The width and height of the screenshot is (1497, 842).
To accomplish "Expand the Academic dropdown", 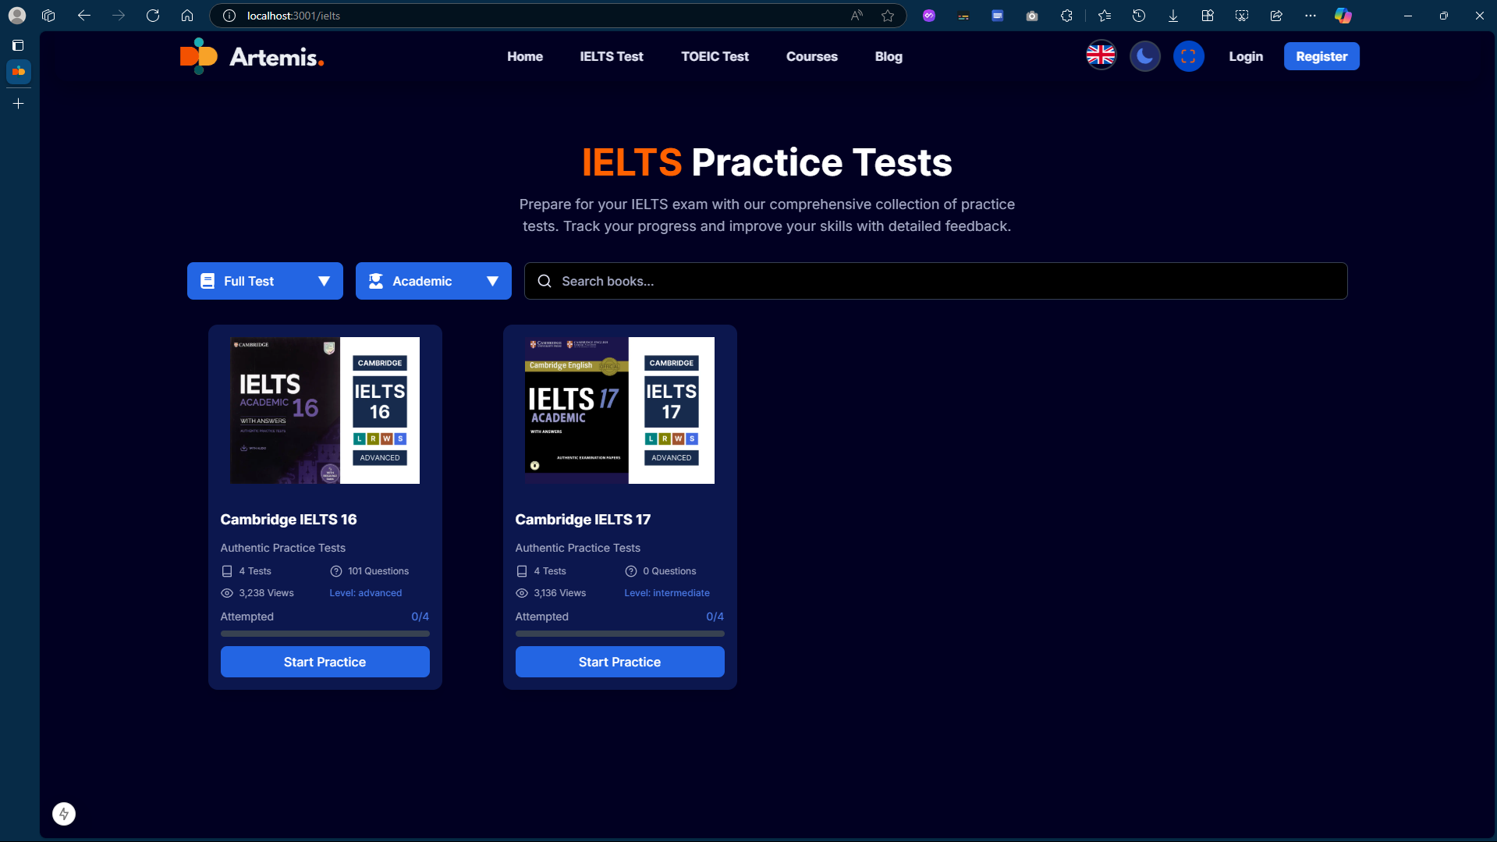I will pyautogui.click(x=434, y=281).
